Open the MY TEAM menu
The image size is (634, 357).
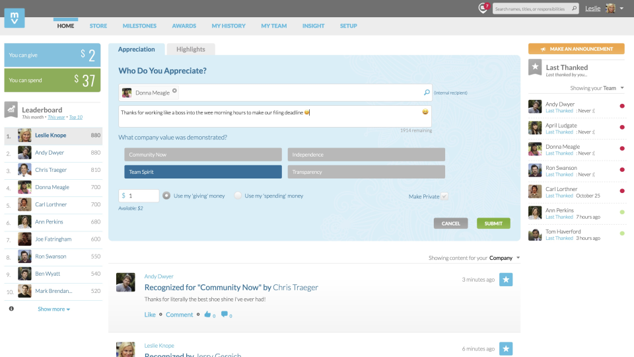click(273, 26)
